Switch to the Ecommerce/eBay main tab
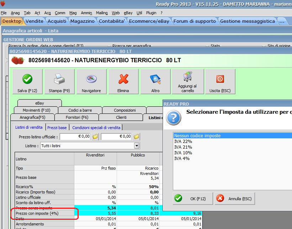The image size is (292, 229). [x=149, y=21]
